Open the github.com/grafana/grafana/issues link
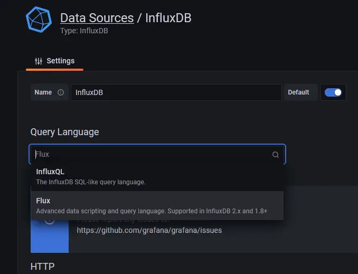The width and height of the screenshot is (358, 274). [149, 230]
